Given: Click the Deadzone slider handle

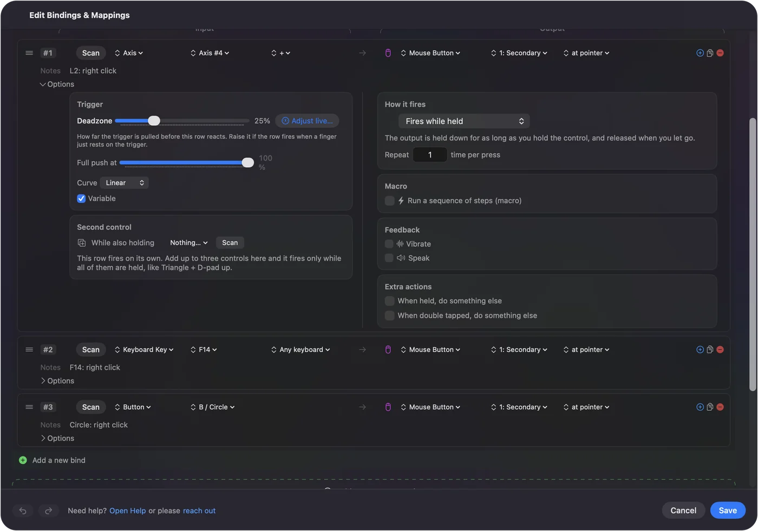Looking at the screenshot, I should point(154,121).
